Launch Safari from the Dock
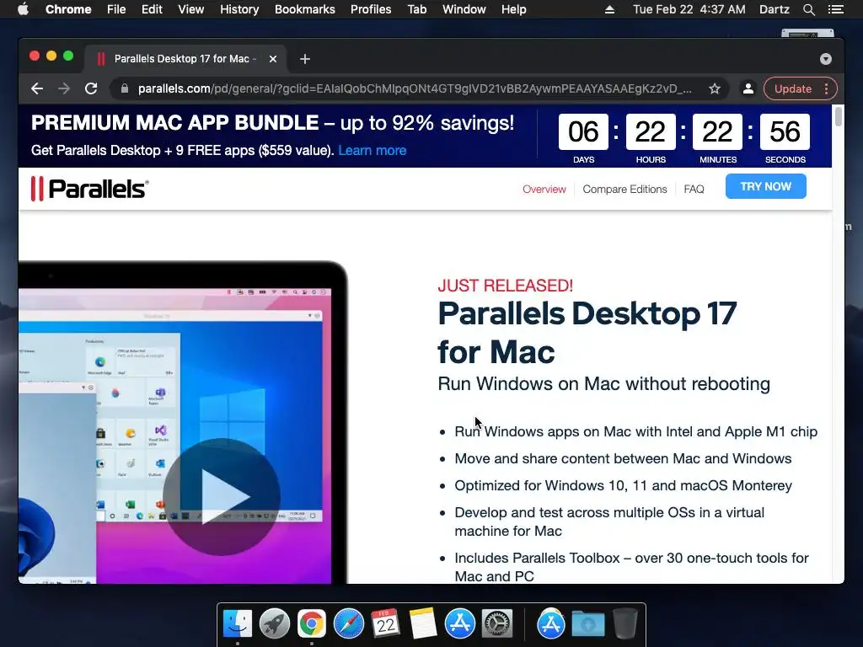The width and height of the screenshot is (863, 647). coord(349,624)
